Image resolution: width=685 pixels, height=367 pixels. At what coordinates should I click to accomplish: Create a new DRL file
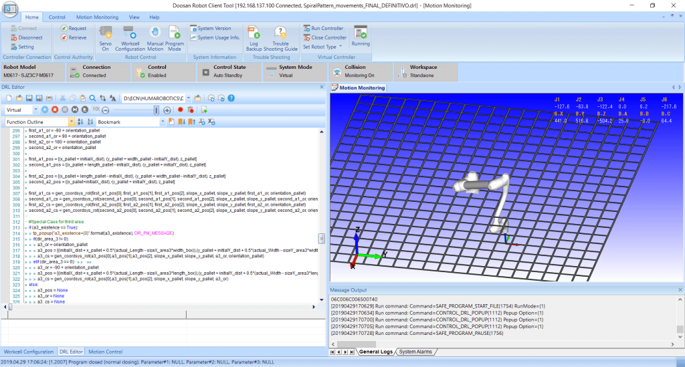pos(9,98)
